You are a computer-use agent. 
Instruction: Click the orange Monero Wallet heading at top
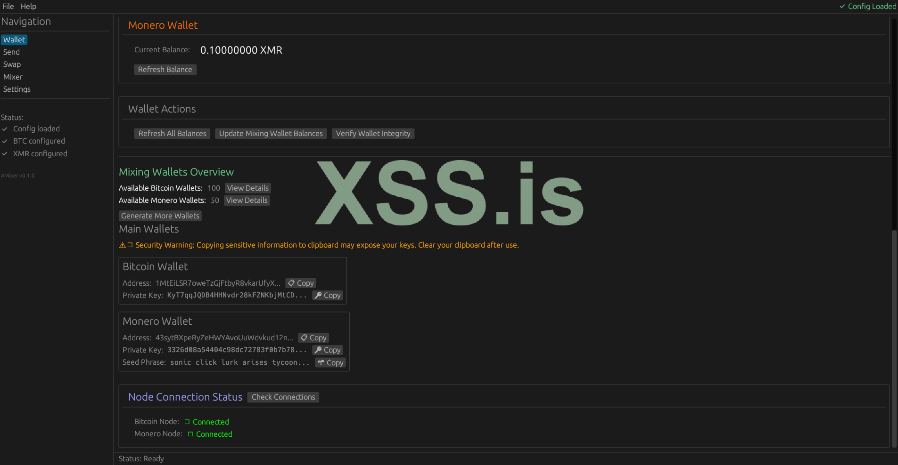163,25
